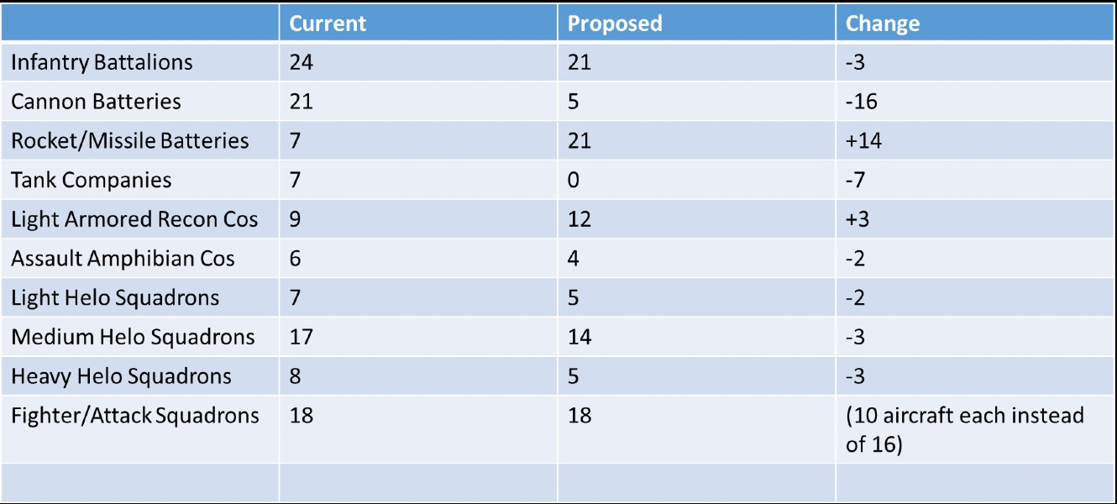This screenshot has height=504, width=1117.
Task: Click the "Light Helo Squadrons" label
Action: pos(115,298)
